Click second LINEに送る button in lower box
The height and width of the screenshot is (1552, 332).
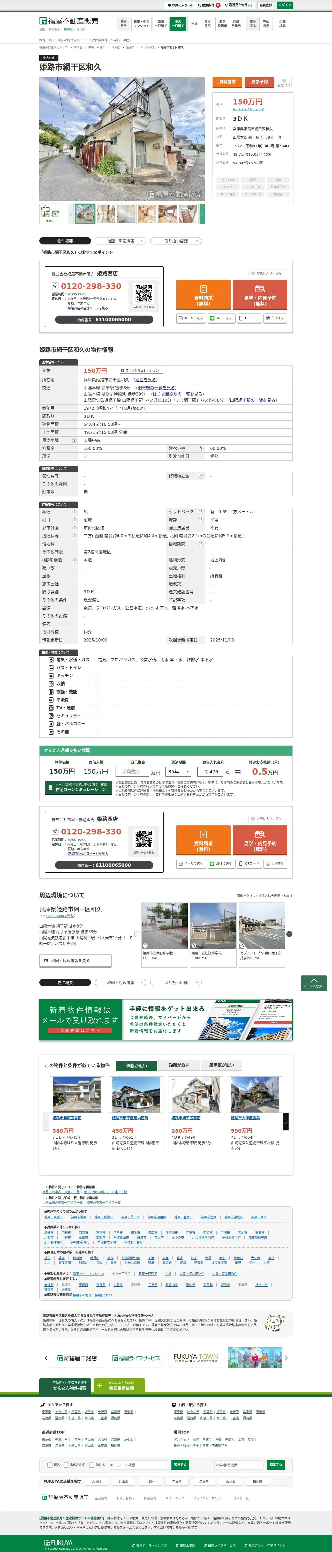[x=221, y=864]
